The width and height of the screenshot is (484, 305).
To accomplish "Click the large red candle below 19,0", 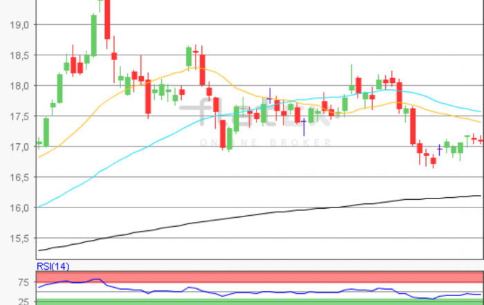I will click(x=107, y=19).
